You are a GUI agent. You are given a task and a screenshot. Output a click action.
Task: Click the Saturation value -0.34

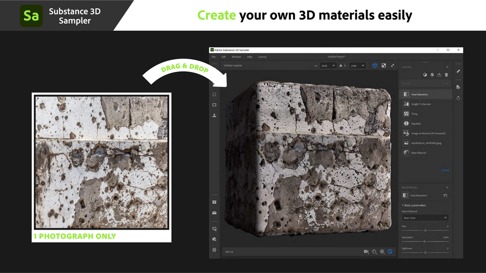coord(445,238)
